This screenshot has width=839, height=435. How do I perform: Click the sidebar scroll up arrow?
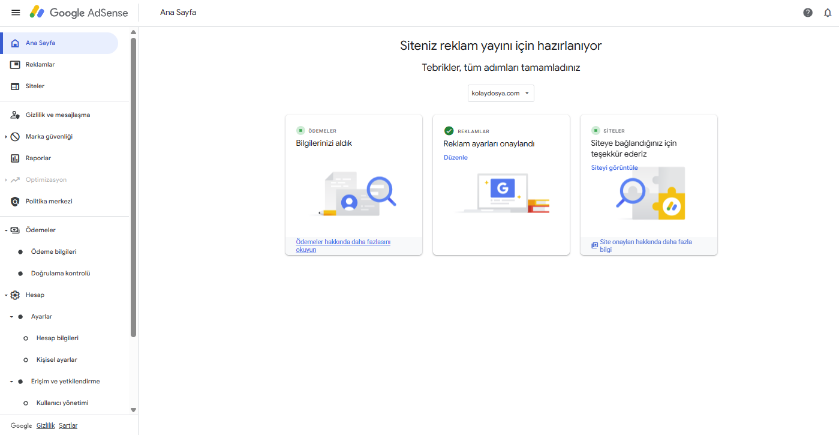(133, 32)
